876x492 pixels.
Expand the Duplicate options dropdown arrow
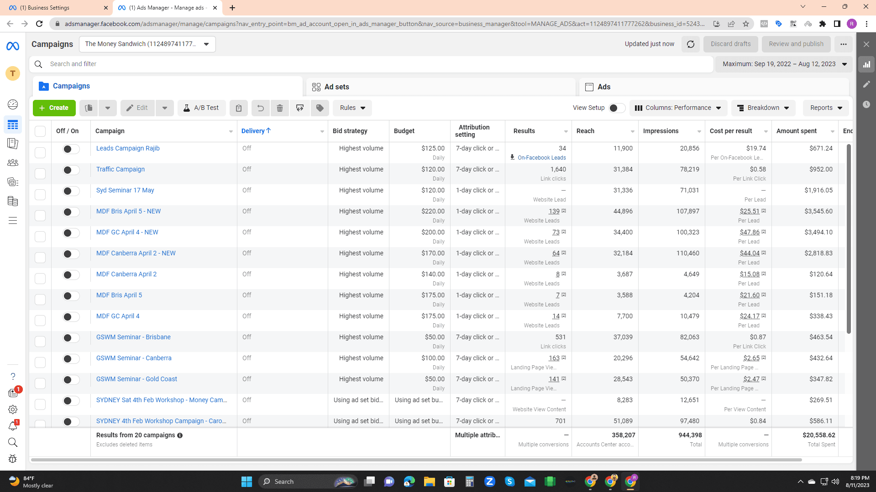click(108, 108)
